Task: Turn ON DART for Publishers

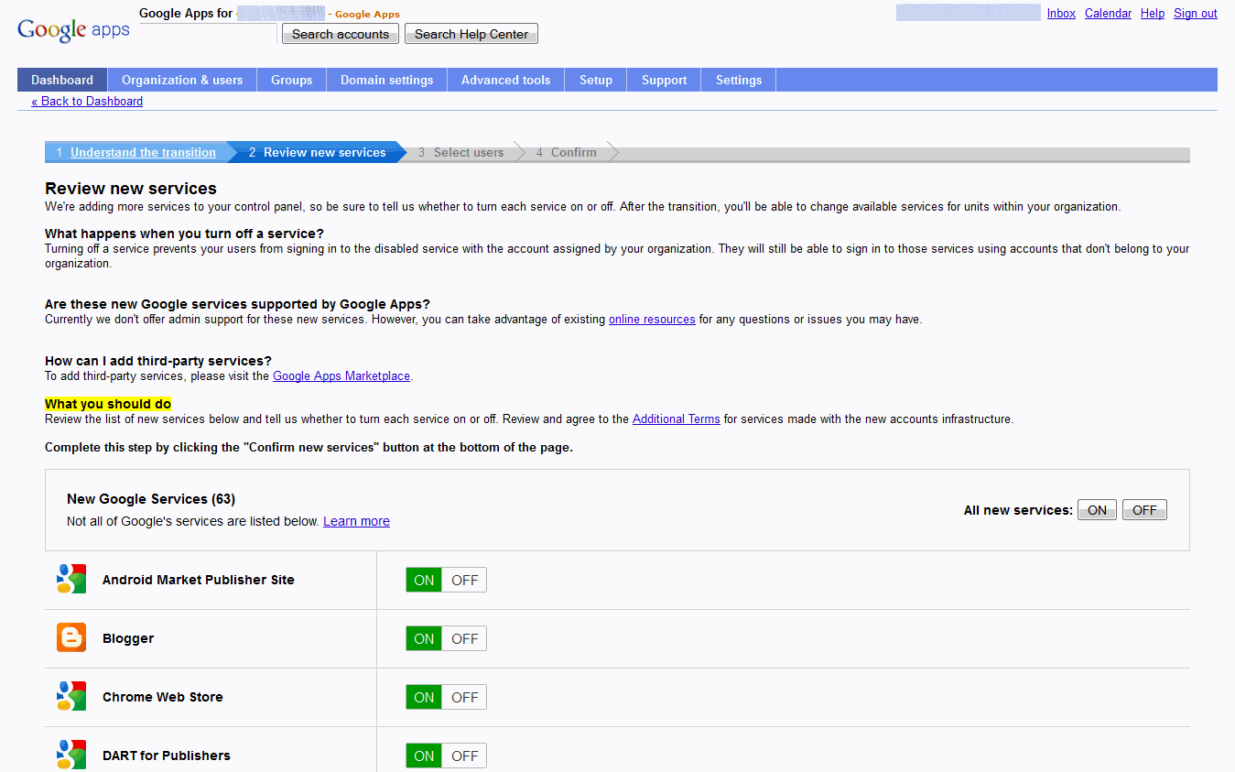Action: tap(424, 756)
